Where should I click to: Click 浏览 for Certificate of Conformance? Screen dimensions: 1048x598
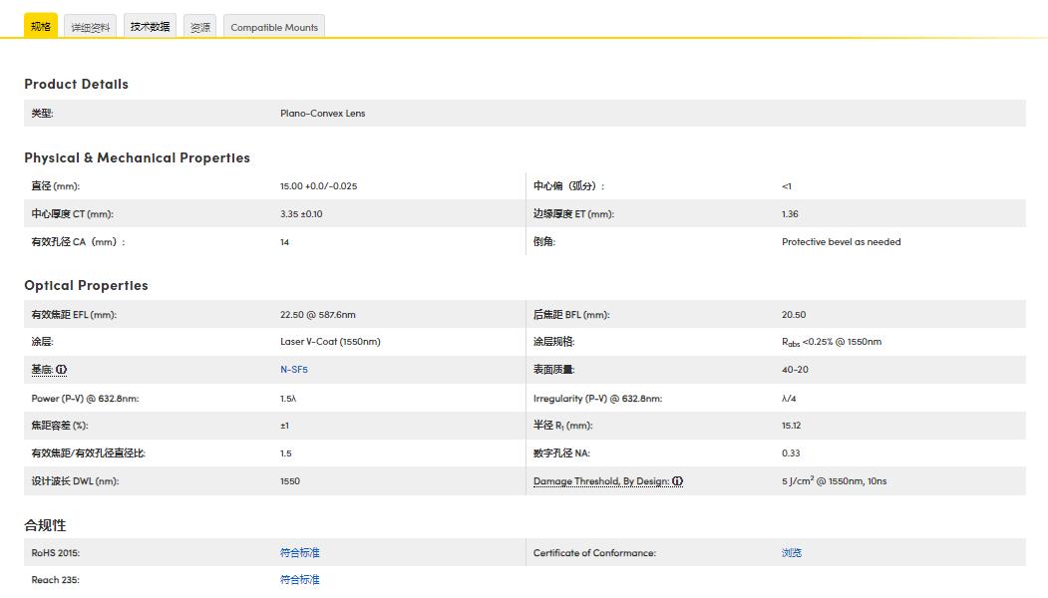pos(792,552)
